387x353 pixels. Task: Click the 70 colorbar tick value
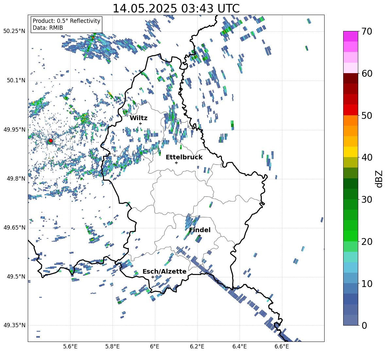tap(367, 32)
